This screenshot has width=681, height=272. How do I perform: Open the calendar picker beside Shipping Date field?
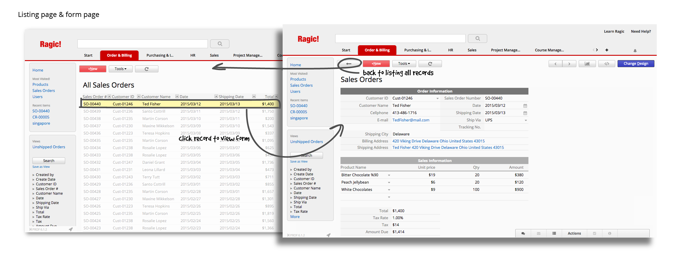point(525,113)
